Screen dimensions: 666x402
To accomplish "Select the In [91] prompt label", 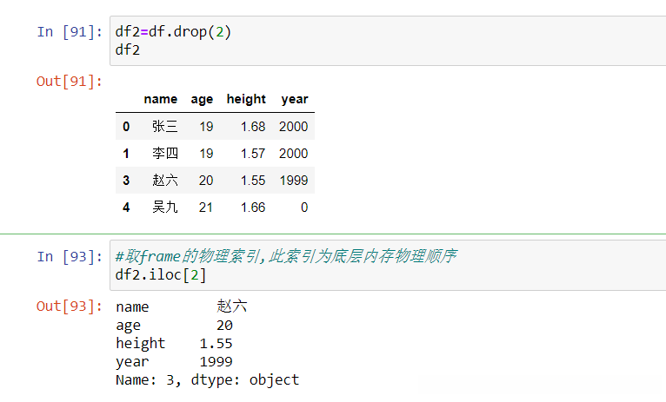I will 69,32.
